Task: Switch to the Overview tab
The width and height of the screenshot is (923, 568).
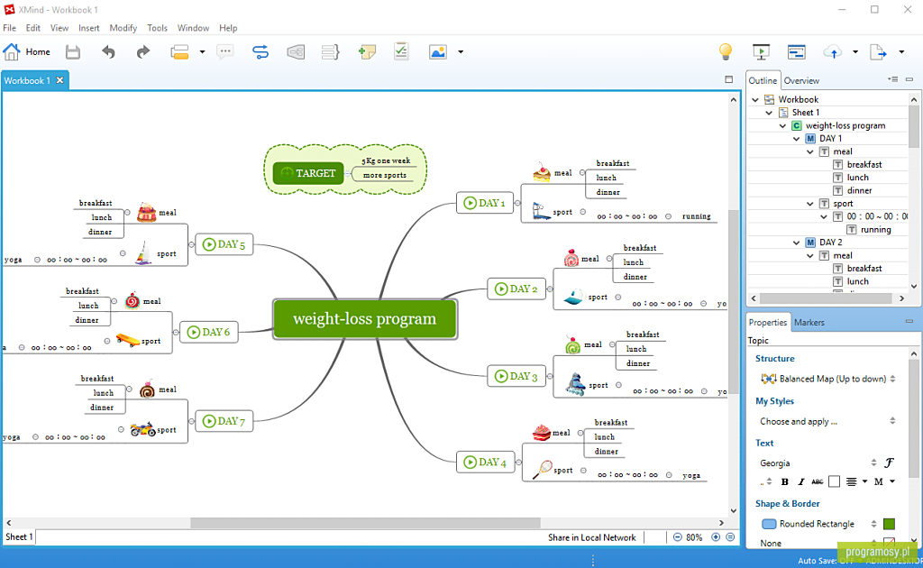Action: (801, 80)
